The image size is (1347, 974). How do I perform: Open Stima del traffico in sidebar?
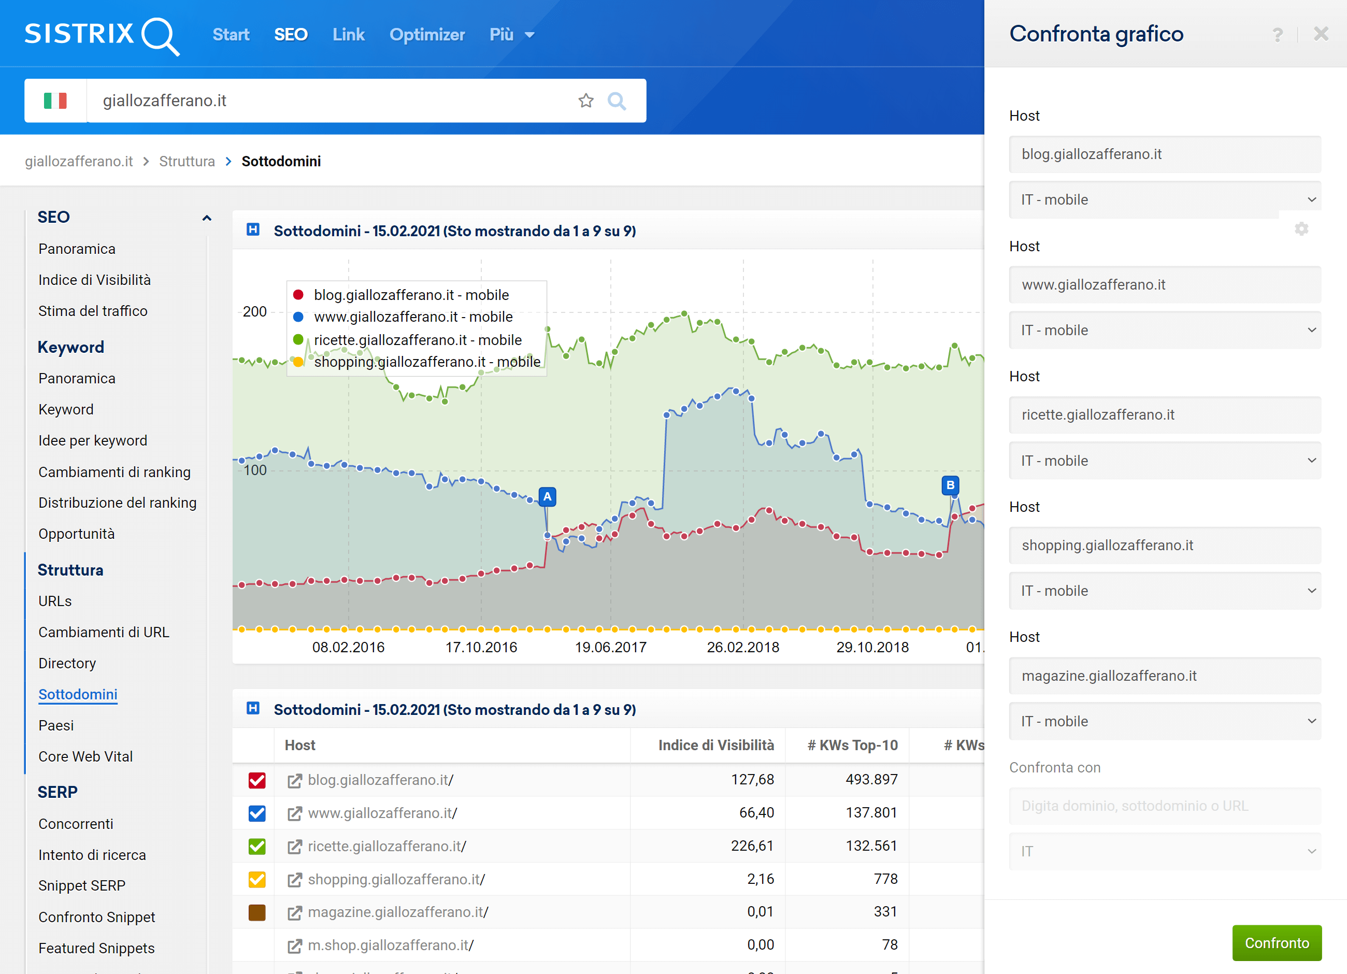coord(93,311)
